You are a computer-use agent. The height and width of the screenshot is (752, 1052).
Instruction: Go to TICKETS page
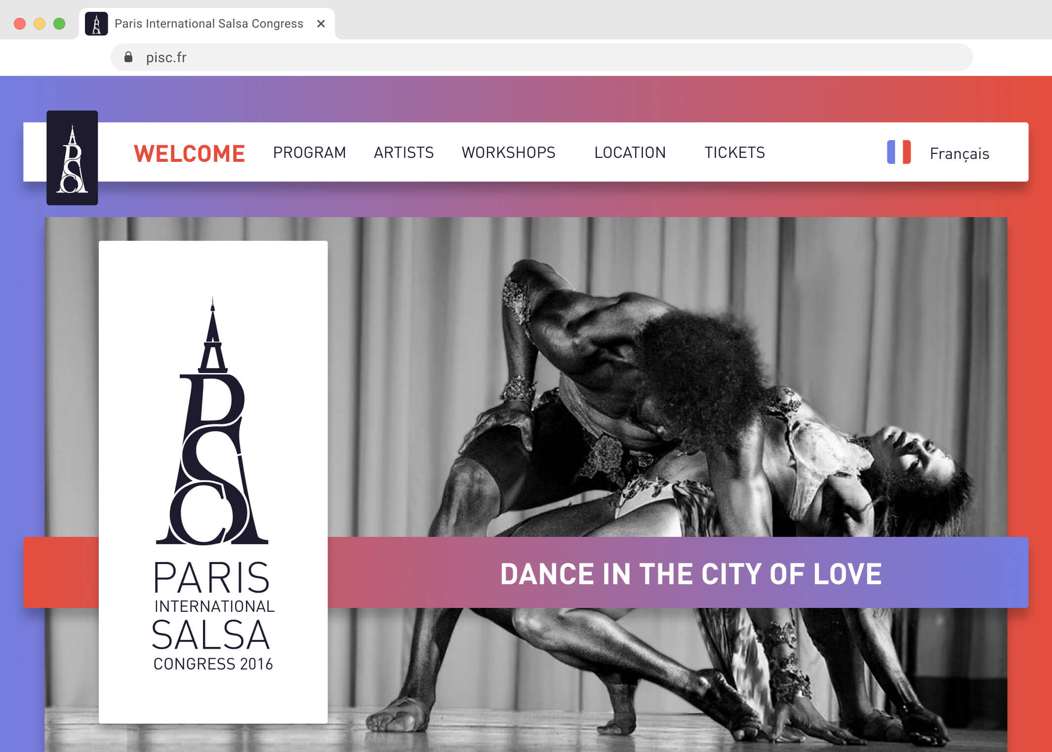[x=734, y=152]
